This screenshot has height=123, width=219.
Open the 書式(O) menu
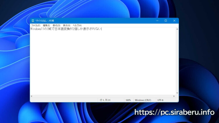click(56, 25)
